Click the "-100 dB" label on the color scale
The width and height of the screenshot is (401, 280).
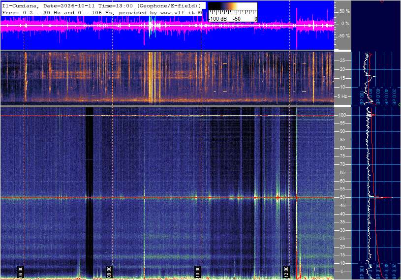click(x=217, y=19)
